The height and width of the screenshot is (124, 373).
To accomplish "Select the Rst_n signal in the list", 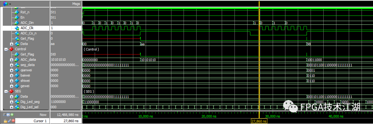I will click(25, 12).
